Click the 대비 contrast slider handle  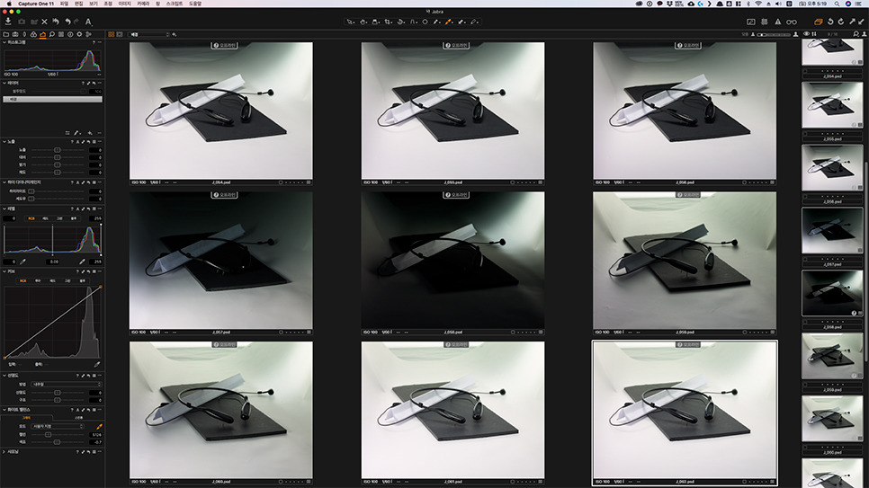click(x=57, y=157)
